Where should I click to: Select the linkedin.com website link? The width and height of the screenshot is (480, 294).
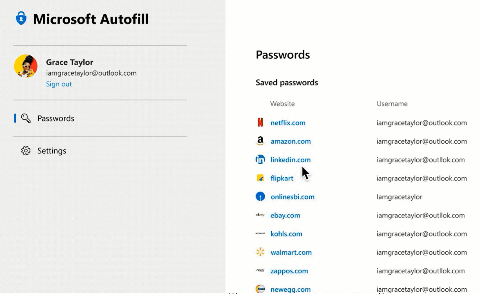coord(290,160)
